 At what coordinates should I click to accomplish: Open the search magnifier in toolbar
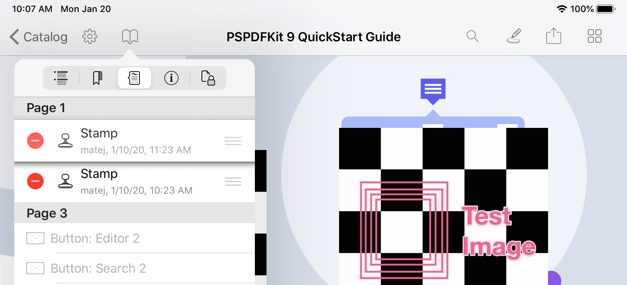point(473,36)
